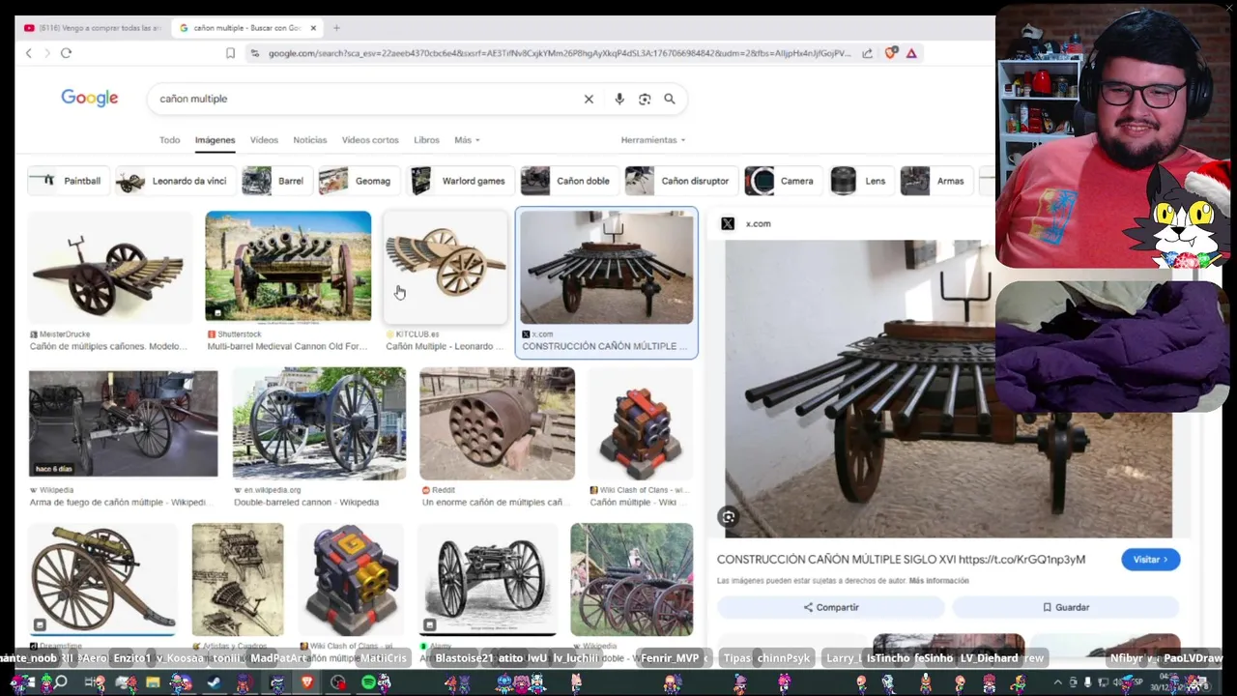The width and height of the screenshot is (1237, 696).
Task: Switch to the YouTube tab
Action: pyautogui.click(x=93, y=28)
